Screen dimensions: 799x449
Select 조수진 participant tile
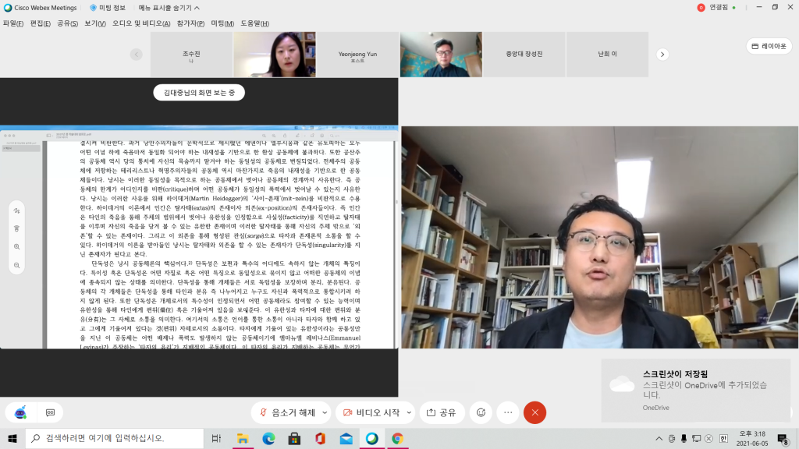click(191, 55)
